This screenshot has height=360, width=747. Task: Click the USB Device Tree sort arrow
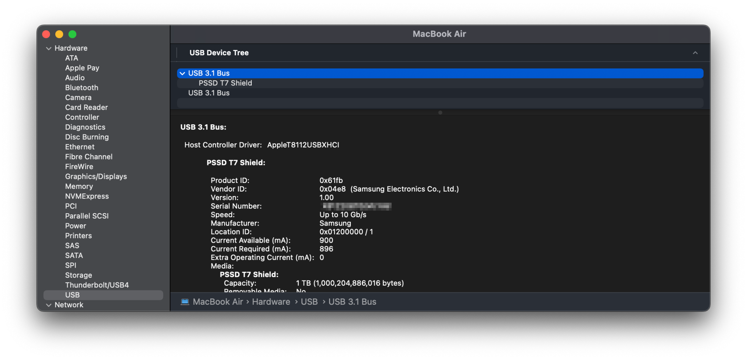click(x=695, y=53)
